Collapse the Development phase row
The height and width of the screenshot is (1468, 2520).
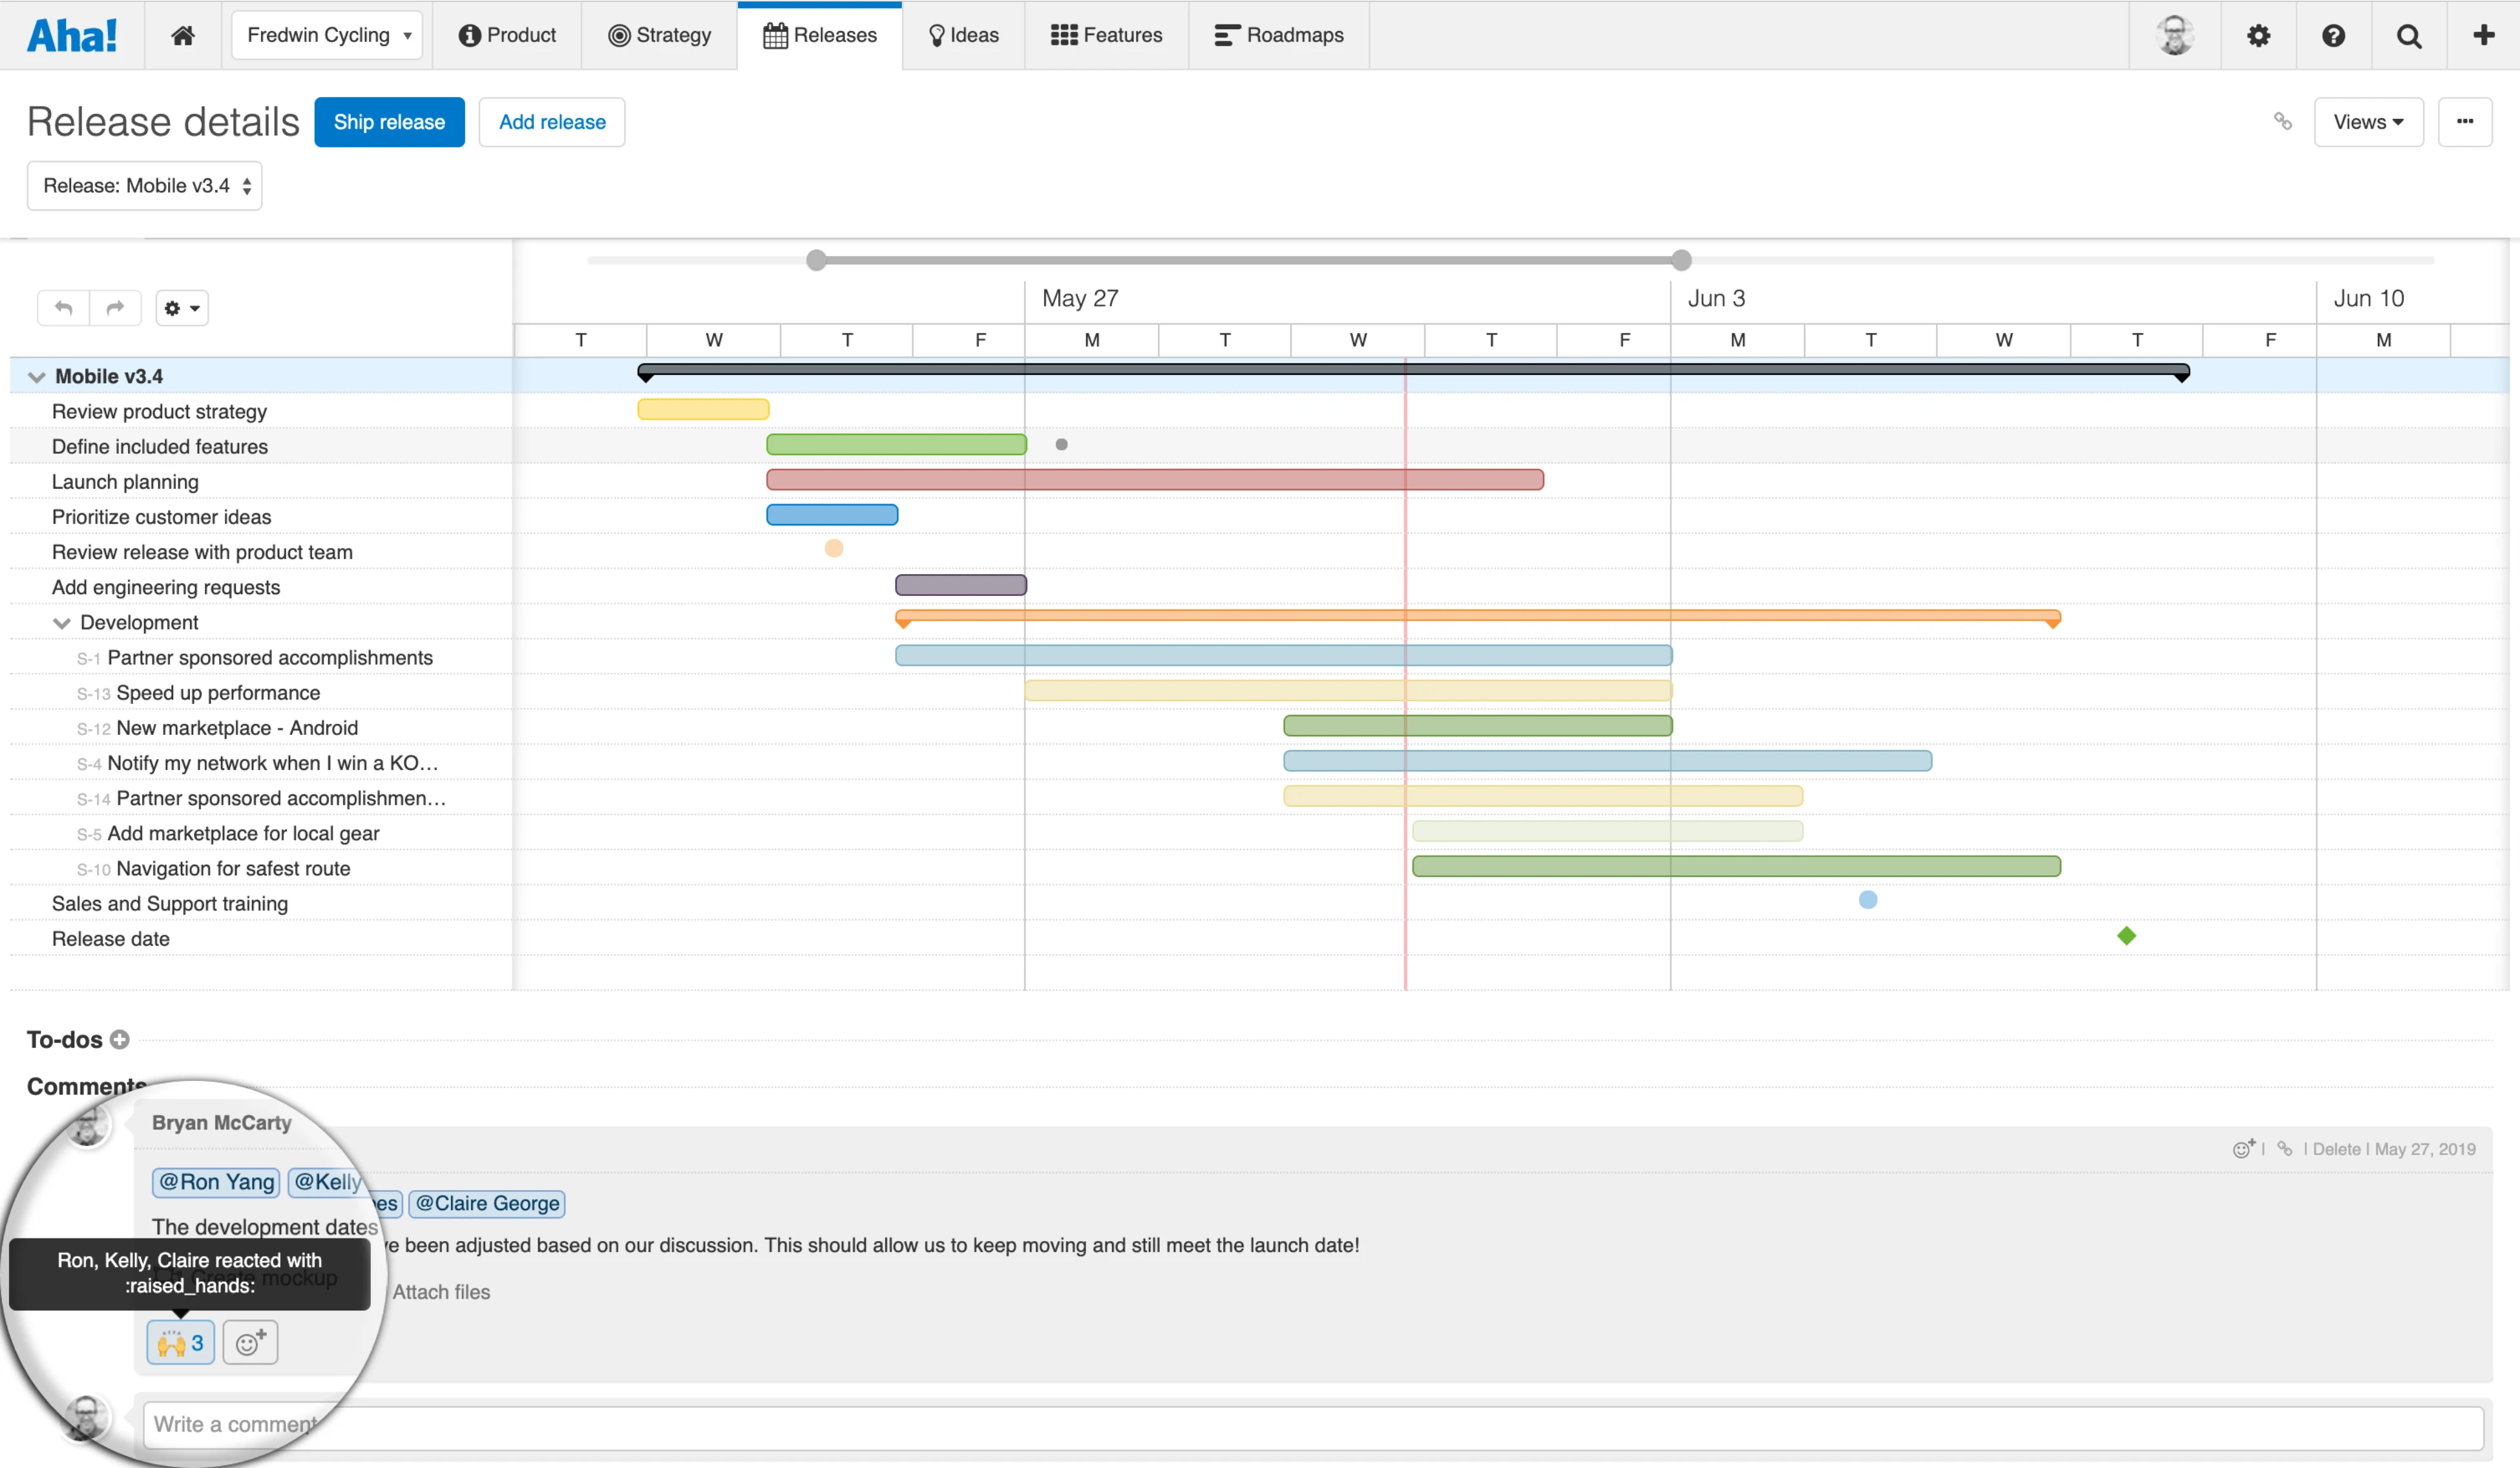coord(62,622)
